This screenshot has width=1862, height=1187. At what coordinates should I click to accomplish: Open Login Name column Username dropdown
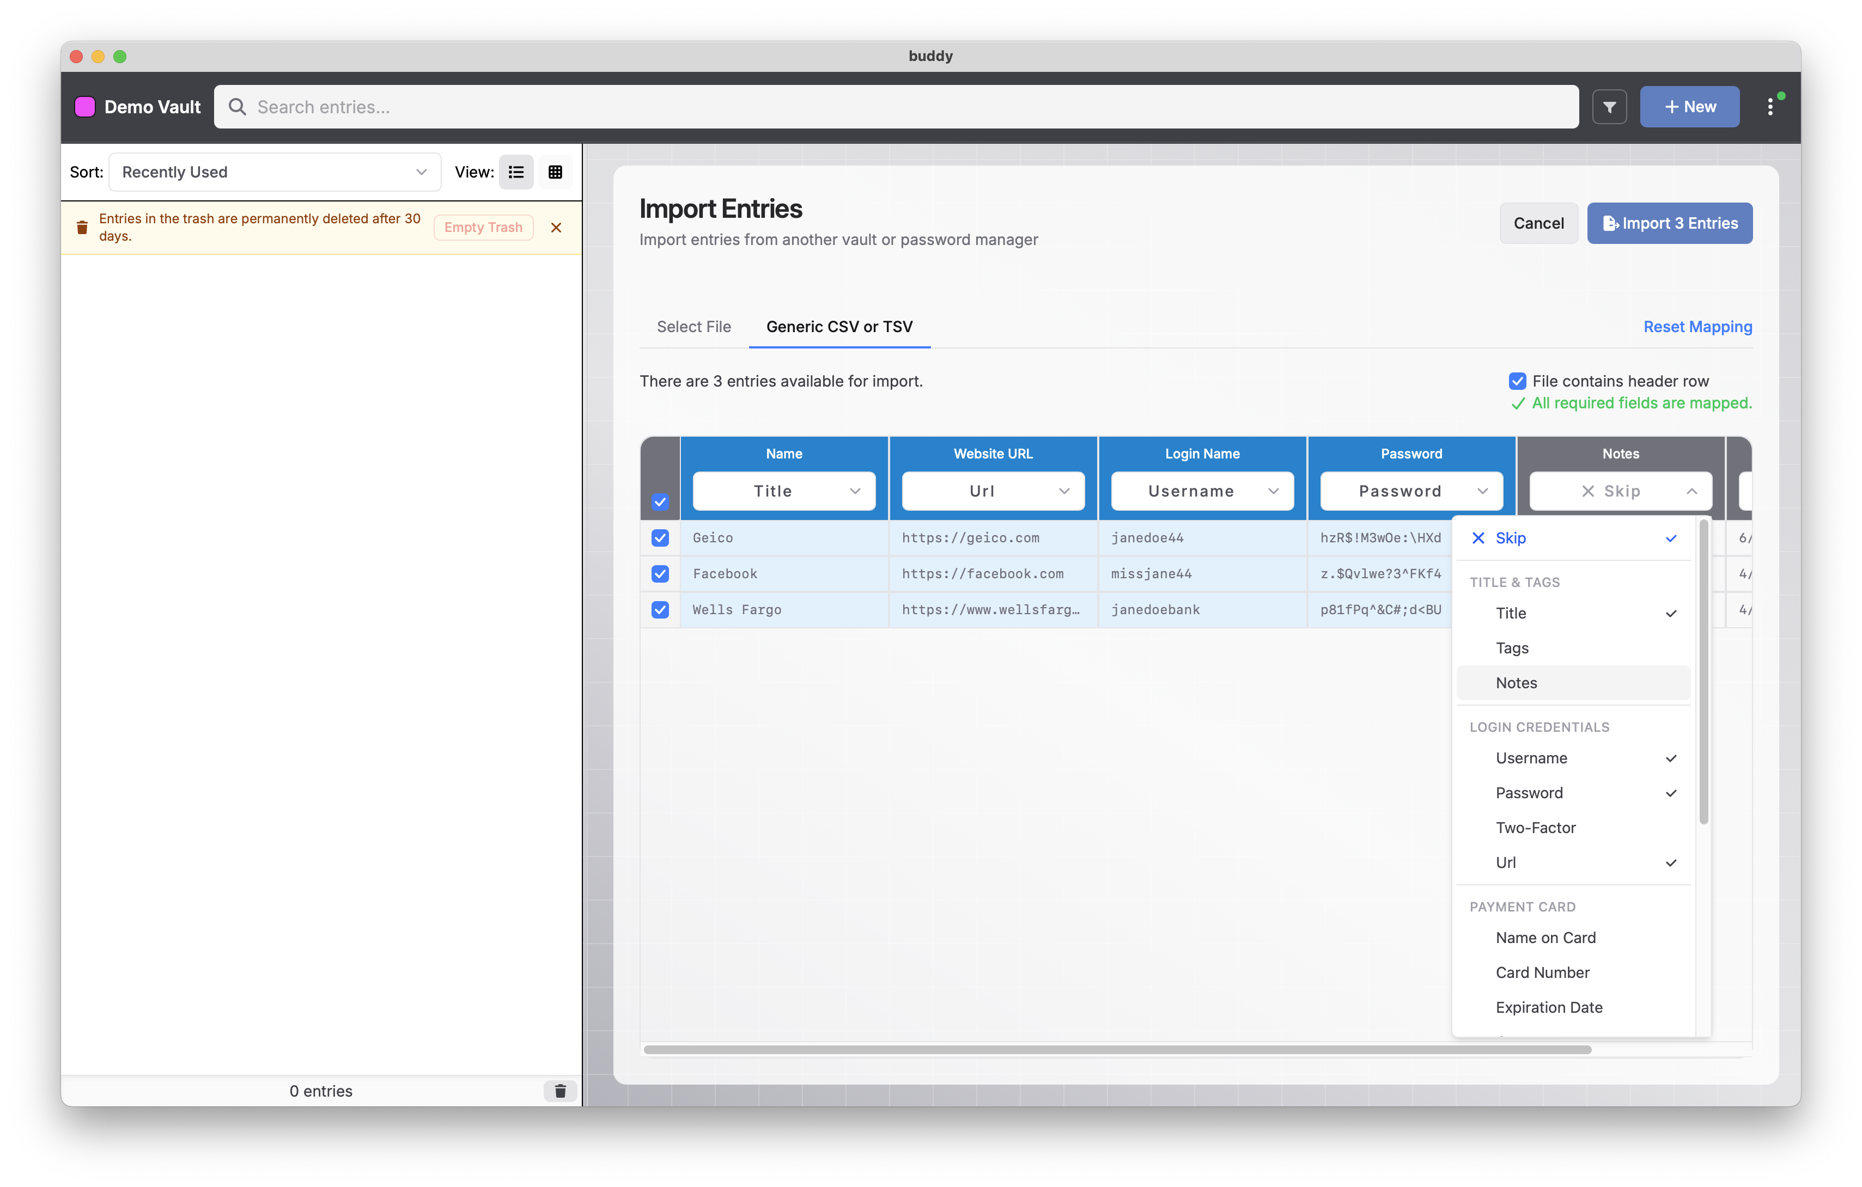1202,491
